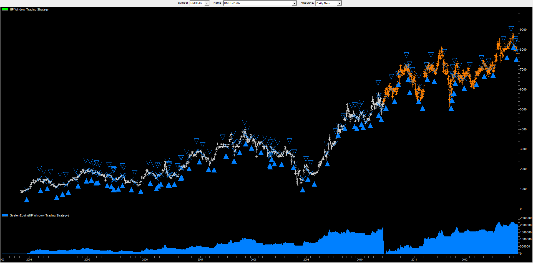The width and height of the screenshot is (533, 263).
Task: Click the 2008 date axis label
Action: pos(254,259)
